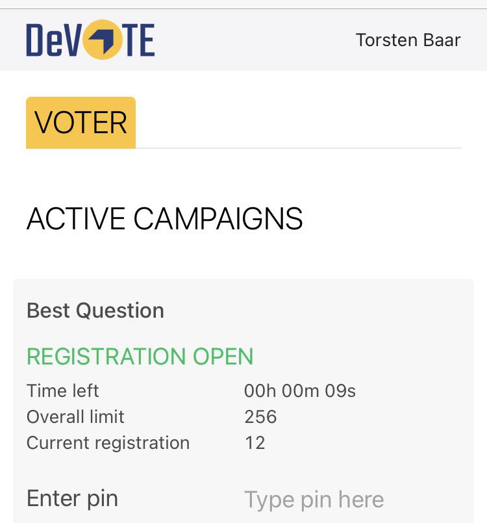Switch to the VOTER tab

point(81,123)
